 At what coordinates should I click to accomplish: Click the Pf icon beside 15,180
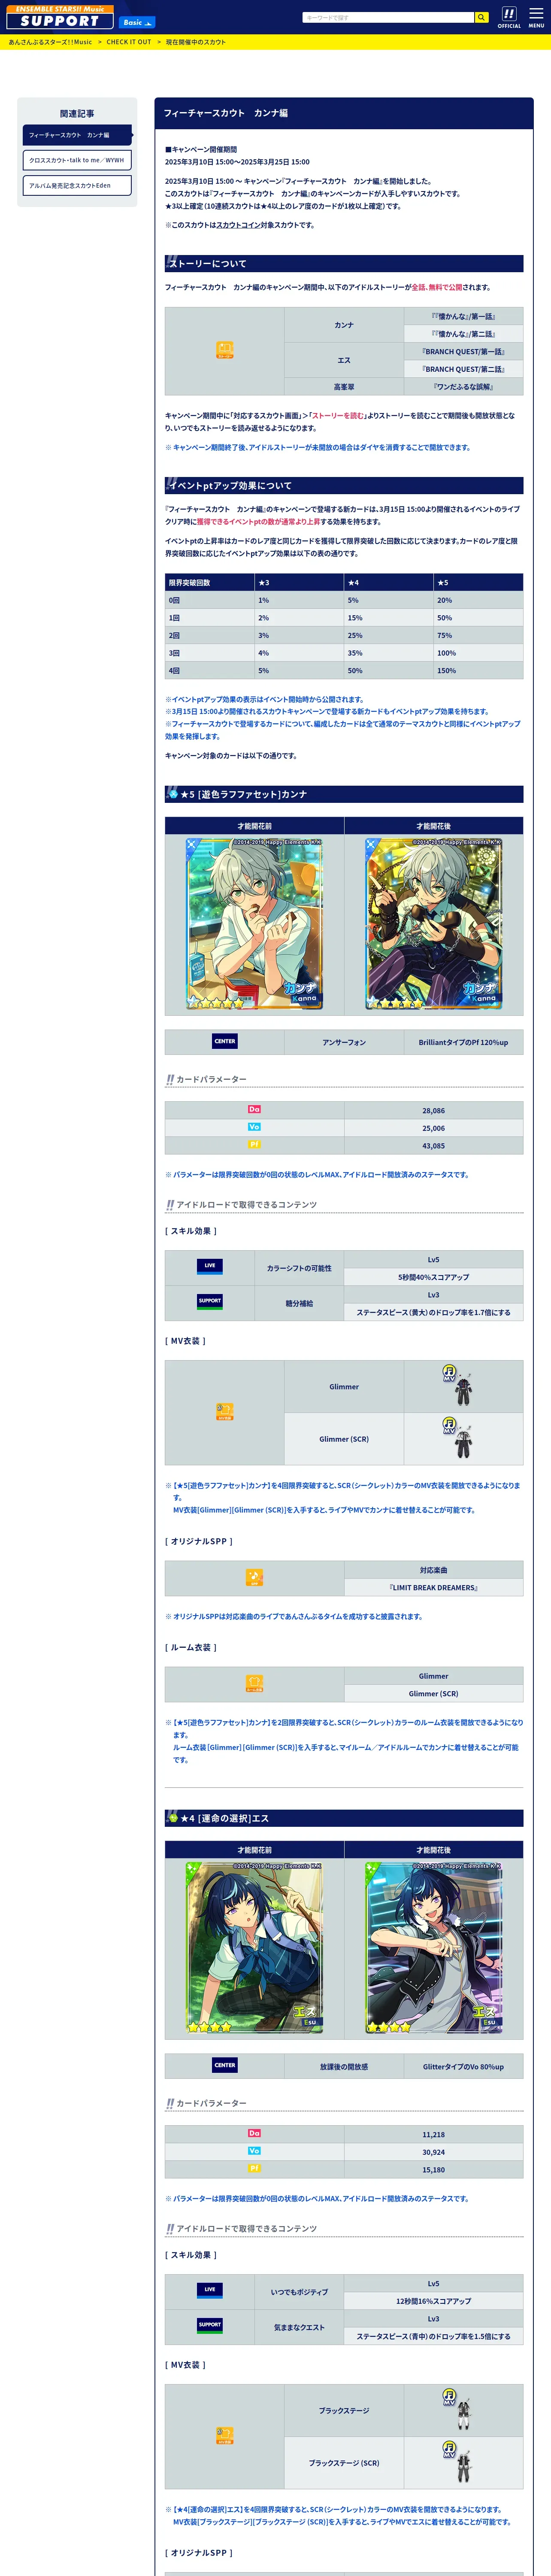pos(254,2168)
